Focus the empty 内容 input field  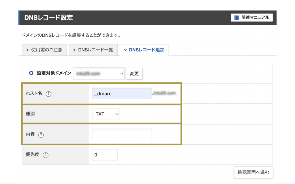click(122, 134)
